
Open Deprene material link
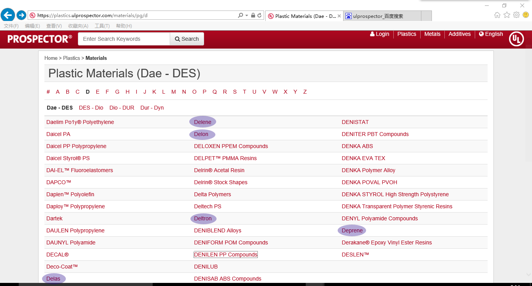tap(352, 230)
